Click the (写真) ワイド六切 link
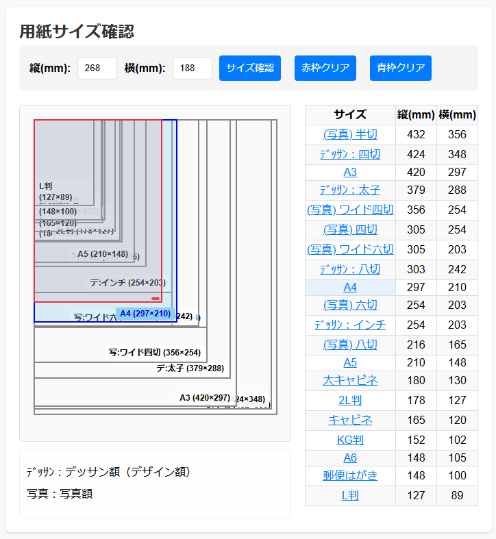 [x=350, y=249]
